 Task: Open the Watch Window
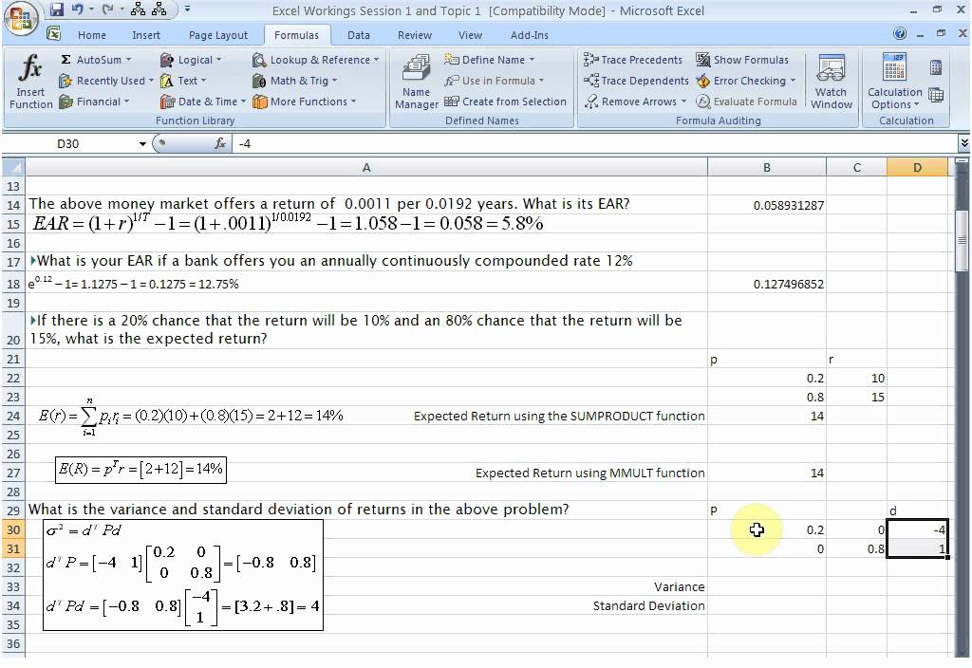point(832,82)
